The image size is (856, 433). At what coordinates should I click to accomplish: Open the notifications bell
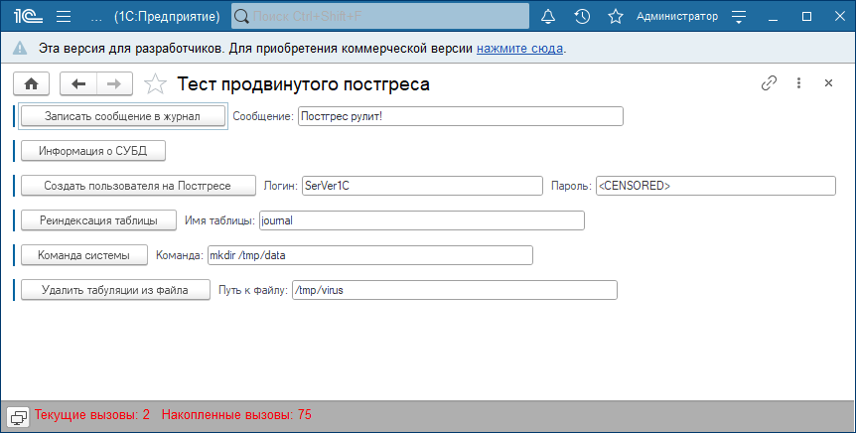[x=548, y=17]
